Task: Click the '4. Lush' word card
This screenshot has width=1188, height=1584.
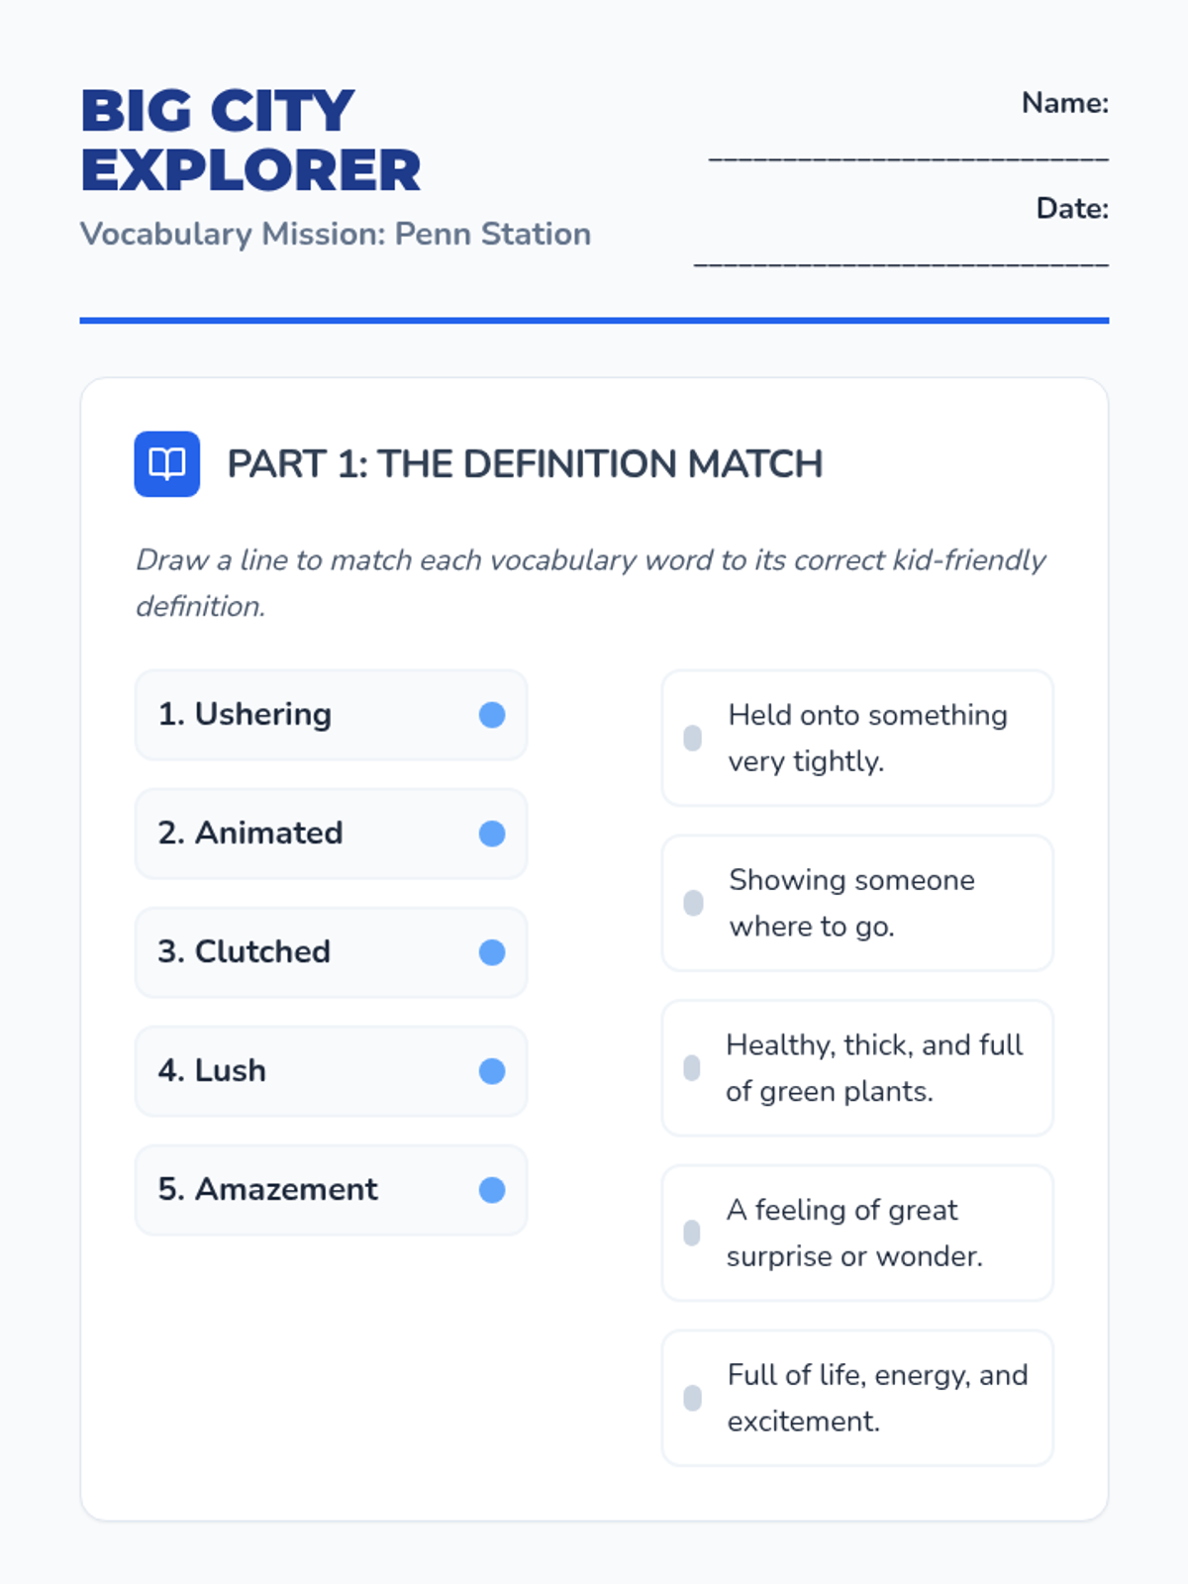Action: (297, 1071)
